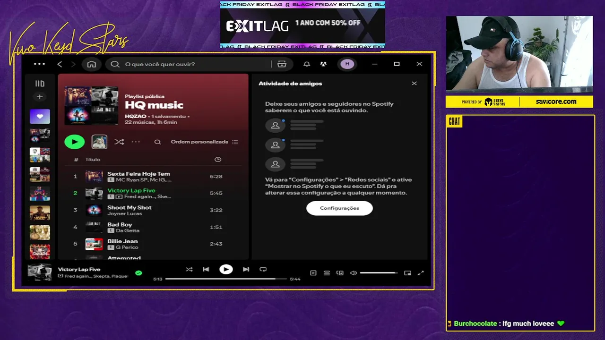Image resolution: width=605 pixels, height=340 pixels.
Task: Enter full screen mode in Spotify
Action: point(421,273)
